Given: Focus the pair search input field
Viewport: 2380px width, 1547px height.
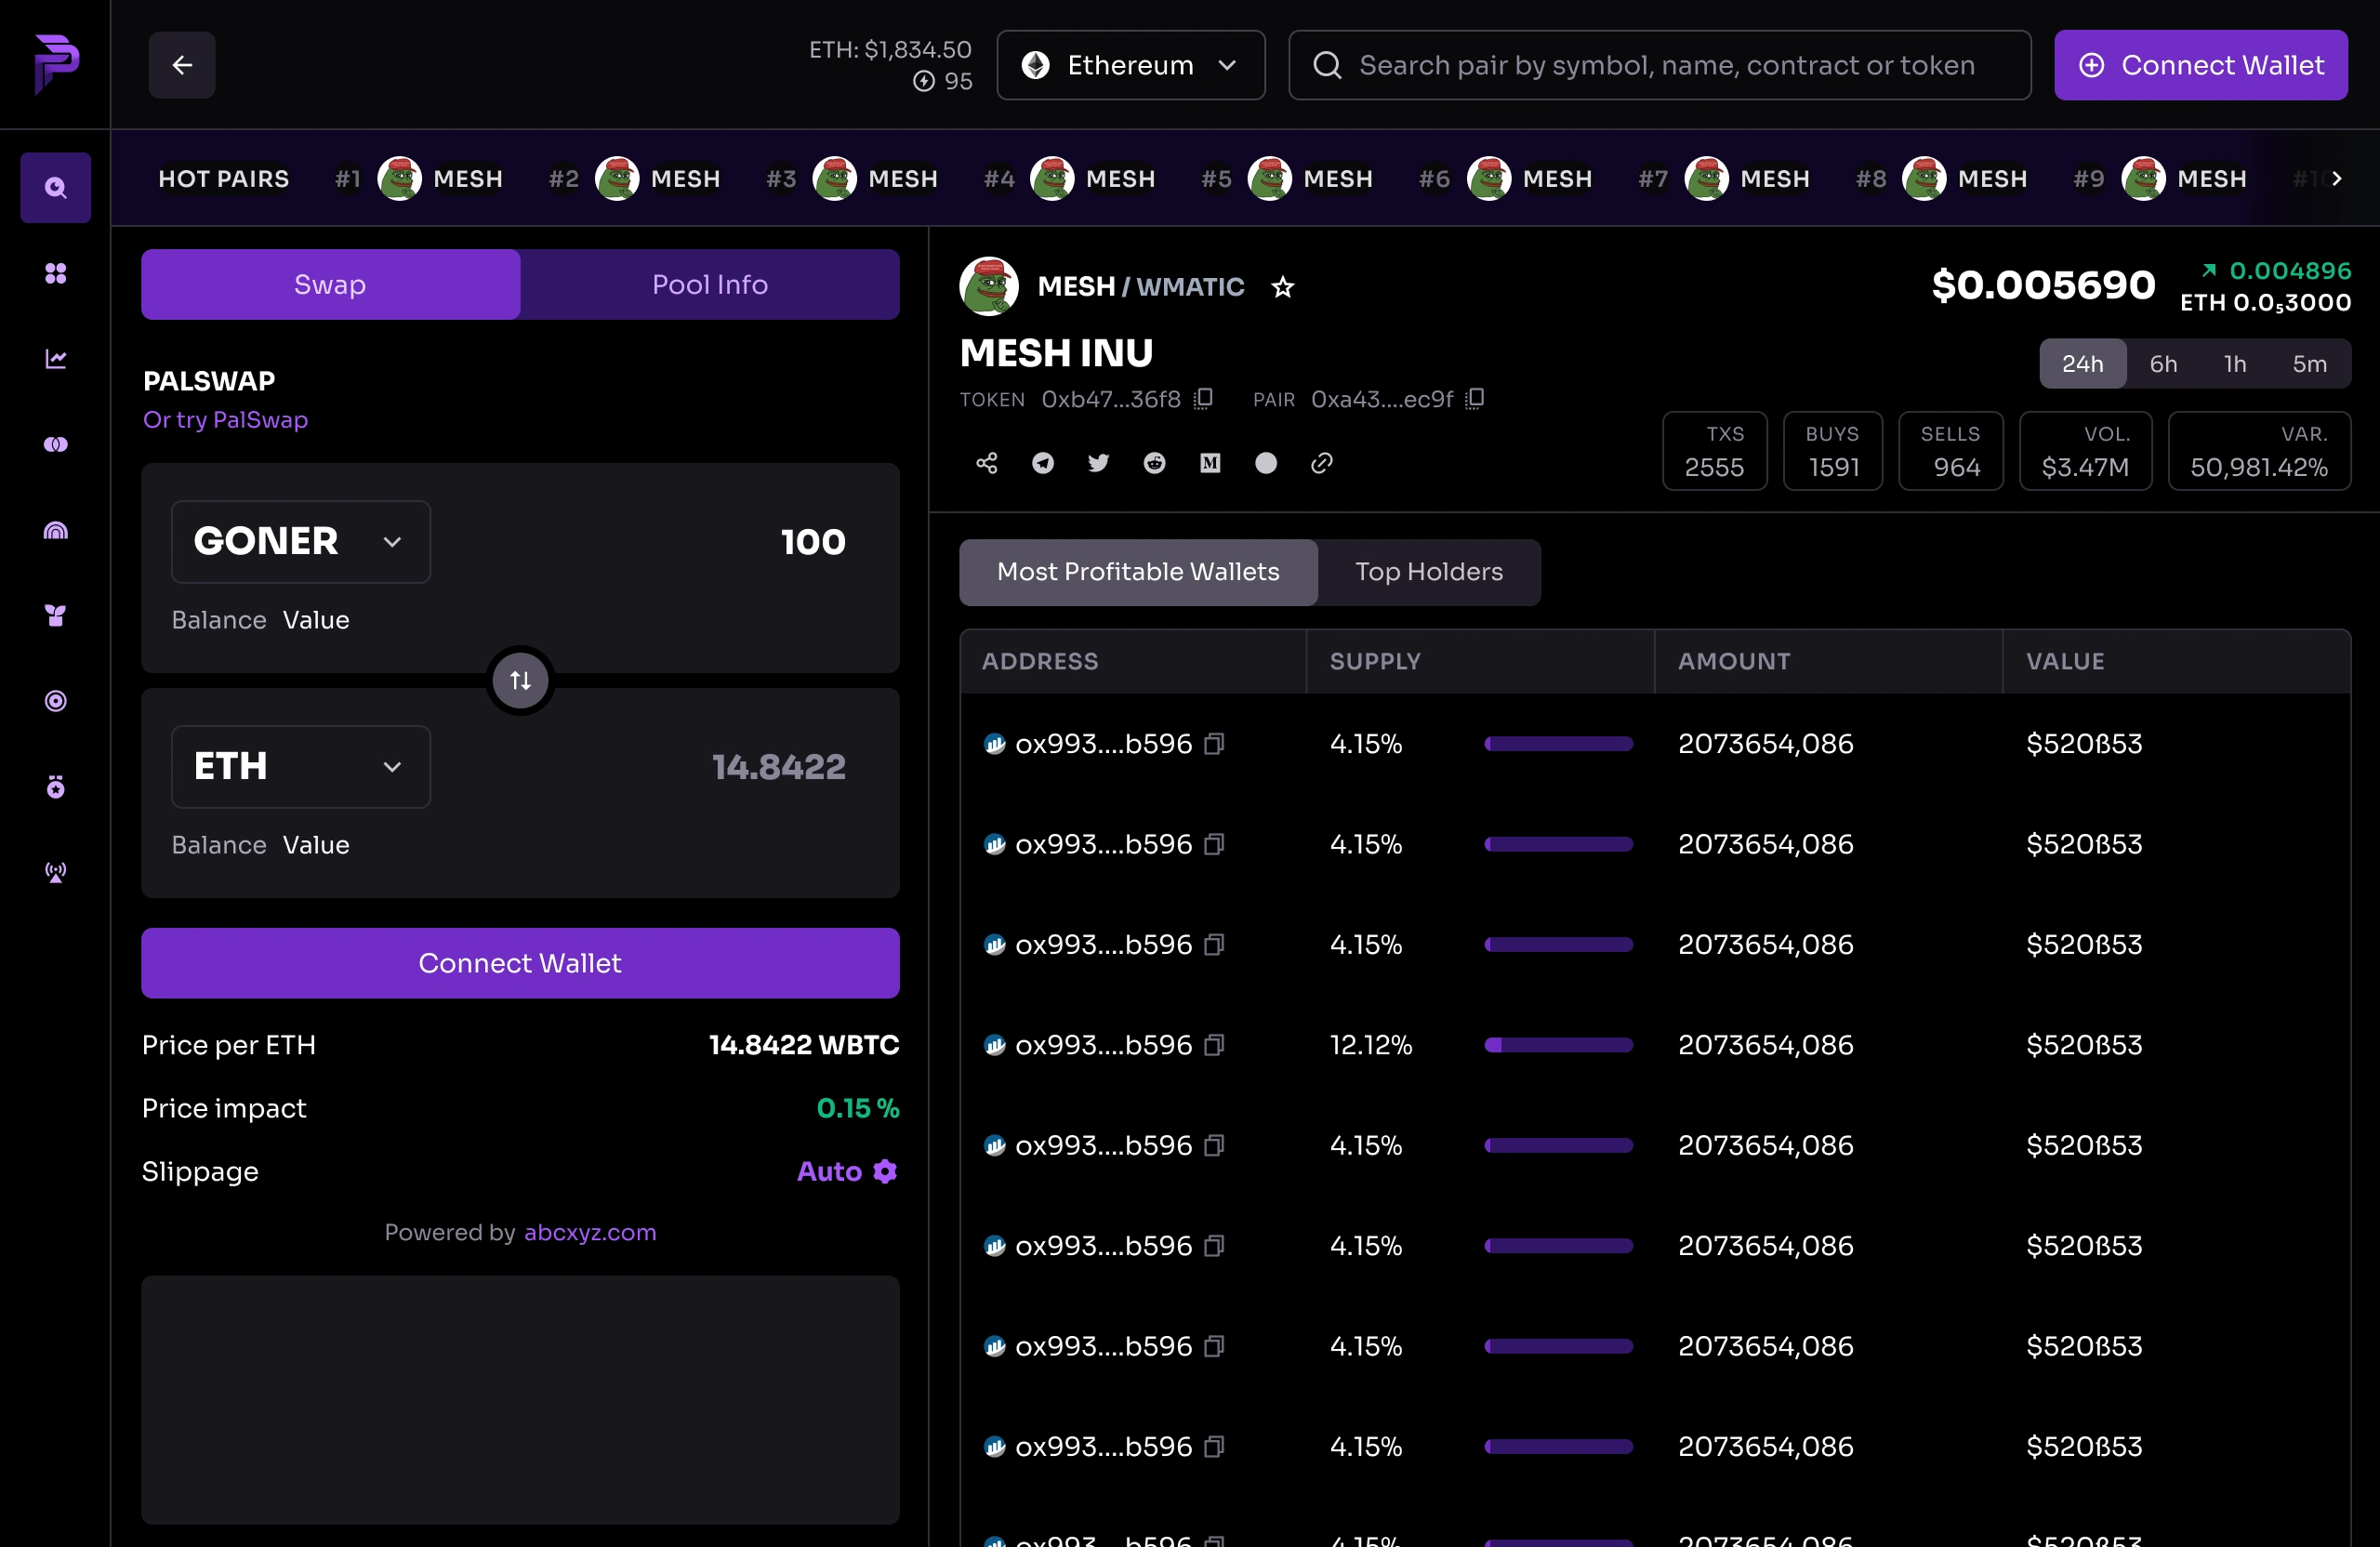Looking at the screenshot, I should point(1660,65).
